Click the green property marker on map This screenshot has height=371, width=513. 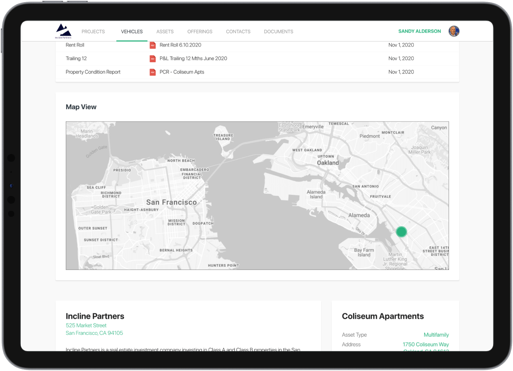(x=401, y=232)
